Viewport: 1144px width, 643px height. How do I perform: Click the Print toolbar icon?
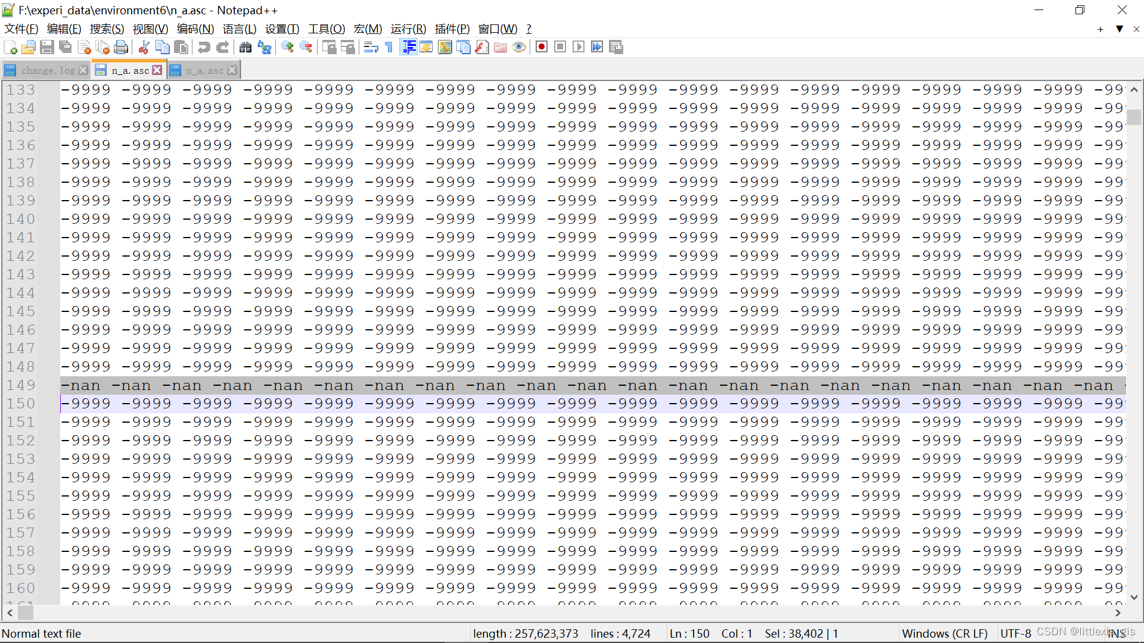[x=121, y=47]
